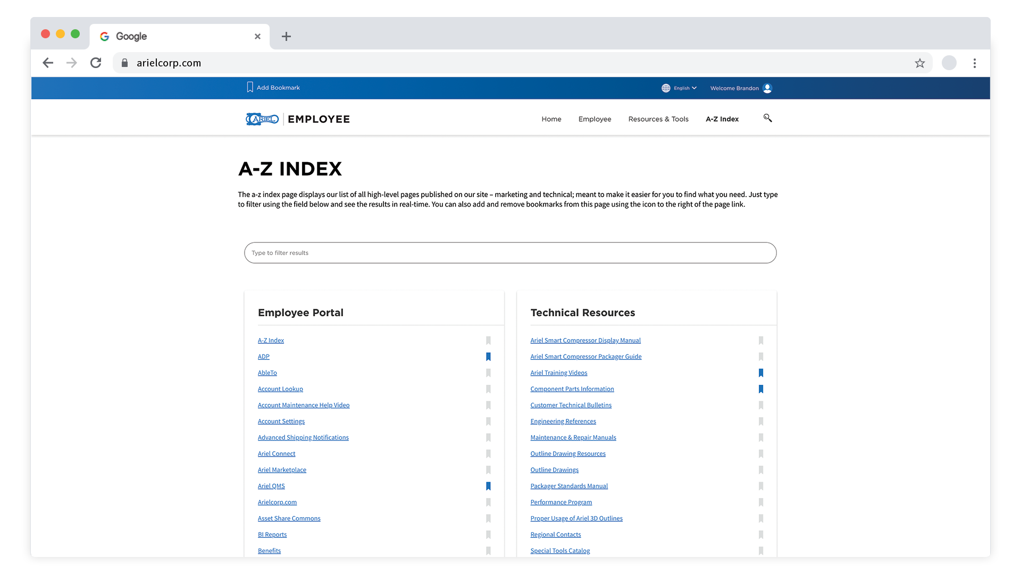This screenshot has width=1021, height=574.
Task: Click the globe language icon
Action: (666, 88)
